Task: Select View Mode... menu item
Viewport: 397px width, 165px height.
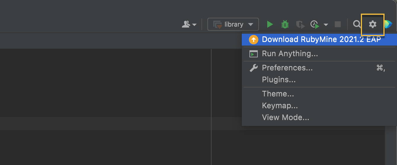Action: (319, 118)
